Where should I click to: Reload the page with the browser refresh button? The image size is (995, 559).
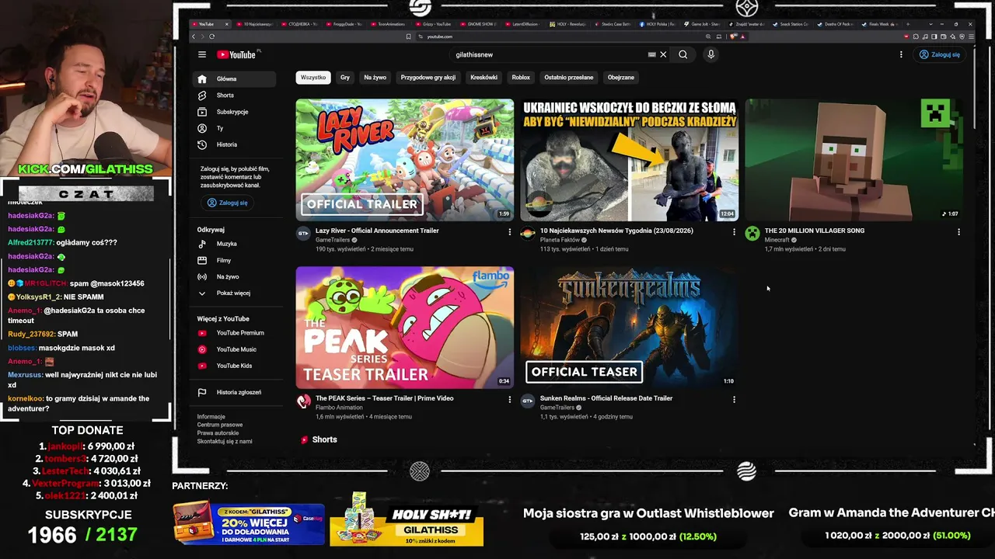pos(211,36)
